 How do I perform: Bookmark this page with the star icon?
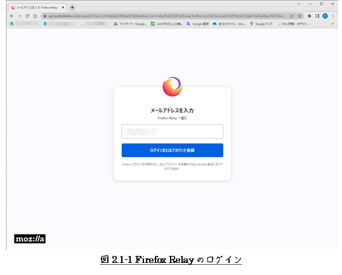[299, 16]
